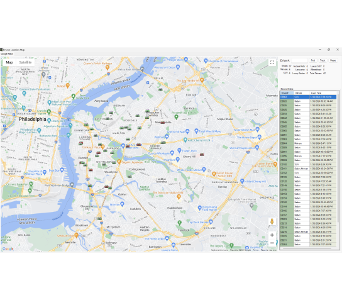Open the map Terms link
The width and height of the screenshot is (342, 300).
pos(256,250)
